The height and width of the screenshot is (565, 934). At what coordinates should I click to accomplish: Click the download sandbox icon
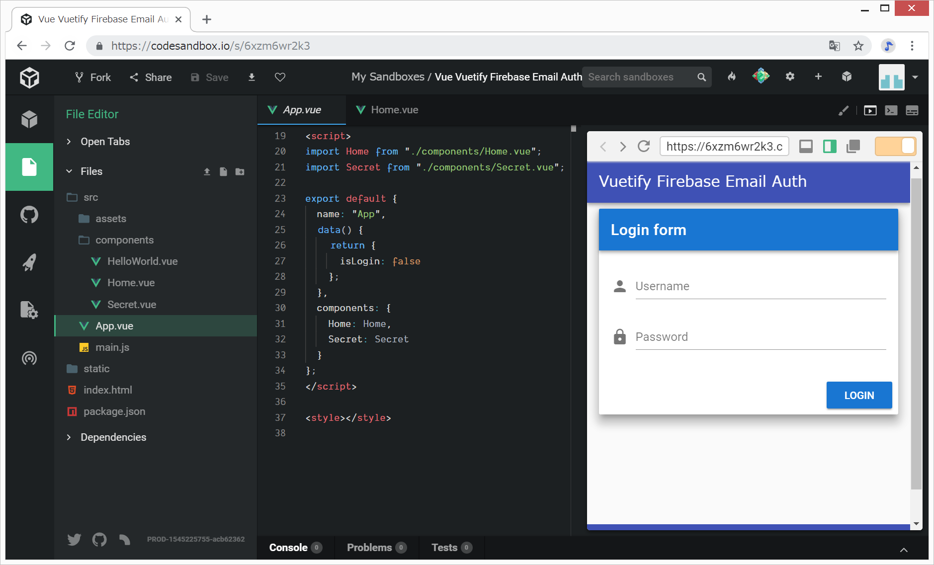click(x=252, y=77)
